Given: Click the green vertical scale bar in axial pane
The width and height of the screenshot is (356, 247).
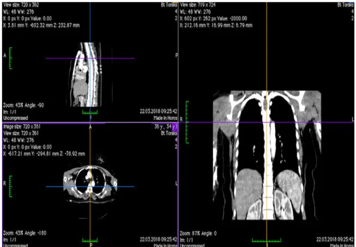Looking at the screenshot, I should tap(10, 186).
